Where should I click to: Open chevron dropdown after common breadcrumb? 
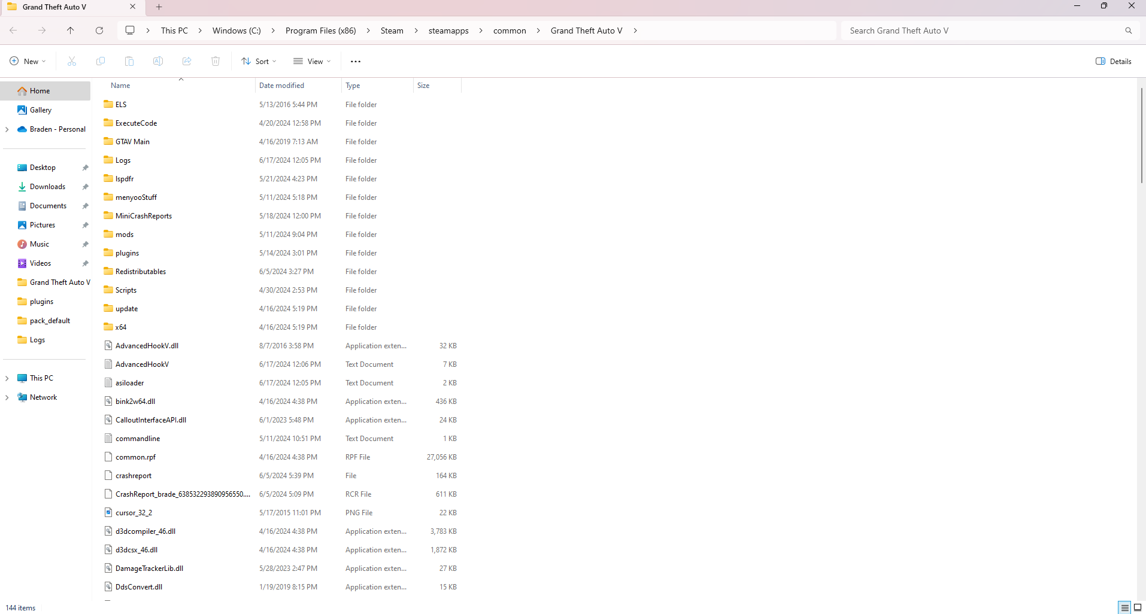[x=538, y=31]
